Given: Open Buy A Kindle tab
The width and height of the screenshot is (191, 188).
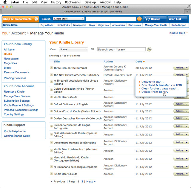Looking at the screenshot, I should pos(47,25).
